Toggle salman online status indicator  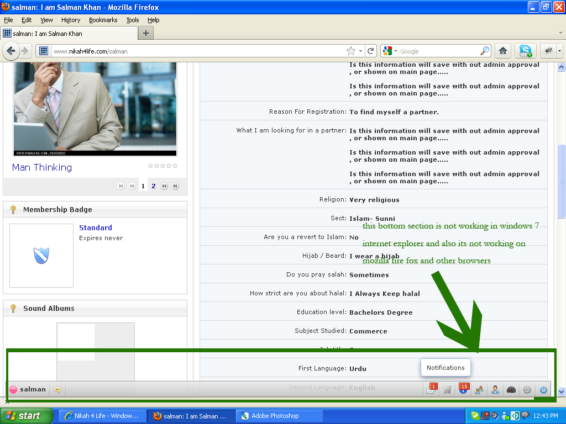tap(14, 390)
